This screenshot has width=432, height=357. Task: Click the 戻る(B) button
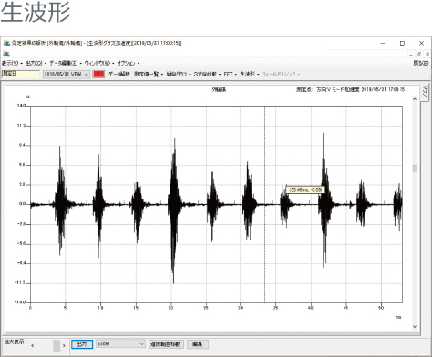[x=421, y=63]
